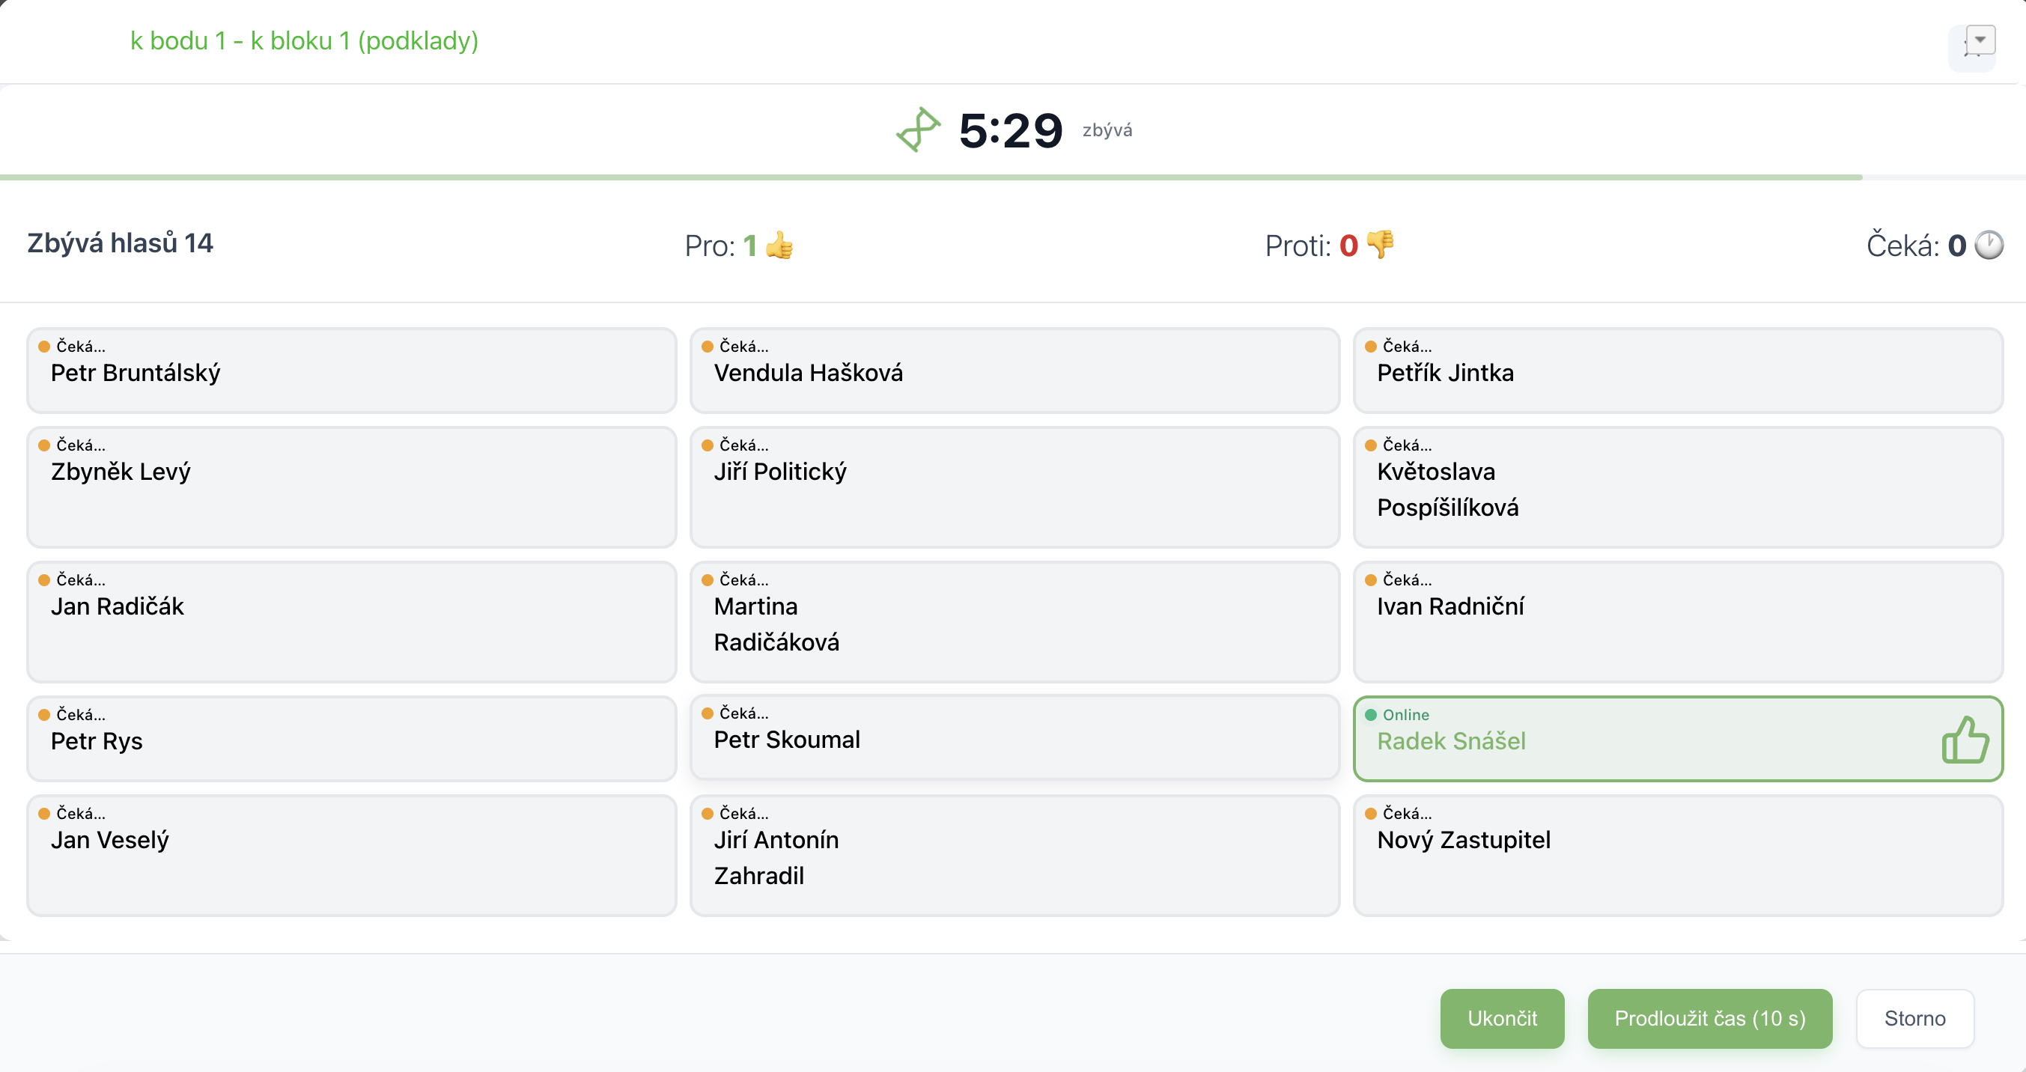Open the small dropdown arrow at top right
Viewport: 2026px width, 1072px height.
point(1980,40)
